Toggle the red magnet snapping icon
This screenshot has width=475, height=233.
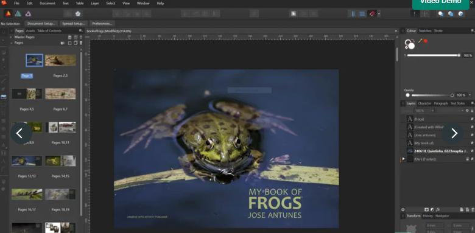(x=371, y=13)
